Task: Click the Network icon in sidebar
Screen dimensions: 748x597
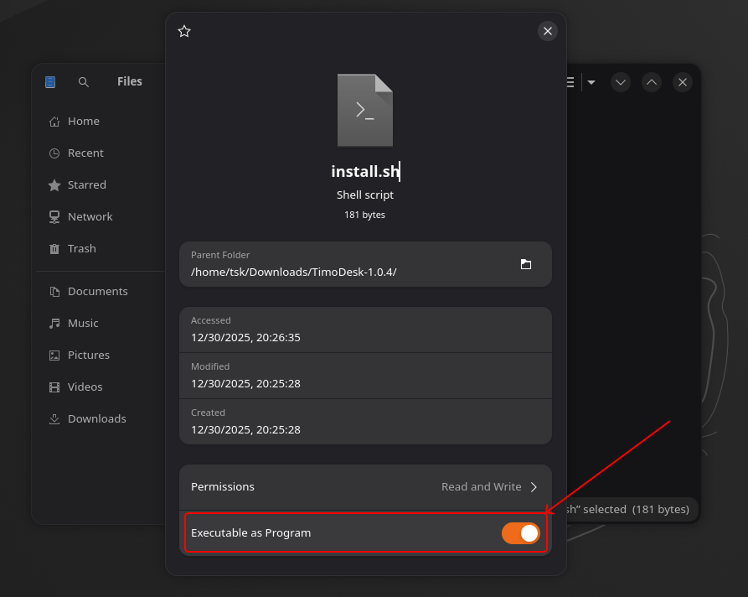Action: (54, 217)
